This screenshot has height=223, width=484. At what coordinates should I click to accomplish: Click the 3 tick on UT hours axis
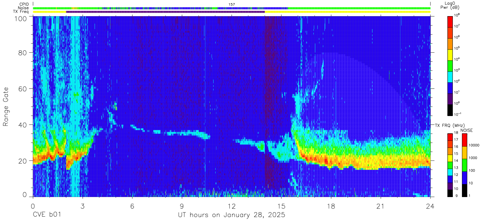[82, 206]
